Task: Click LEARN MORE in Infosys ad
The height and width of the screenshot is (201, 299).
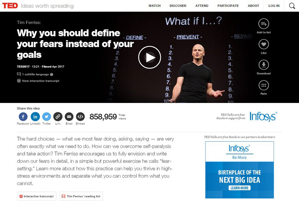Action: [x=240, y=188]
